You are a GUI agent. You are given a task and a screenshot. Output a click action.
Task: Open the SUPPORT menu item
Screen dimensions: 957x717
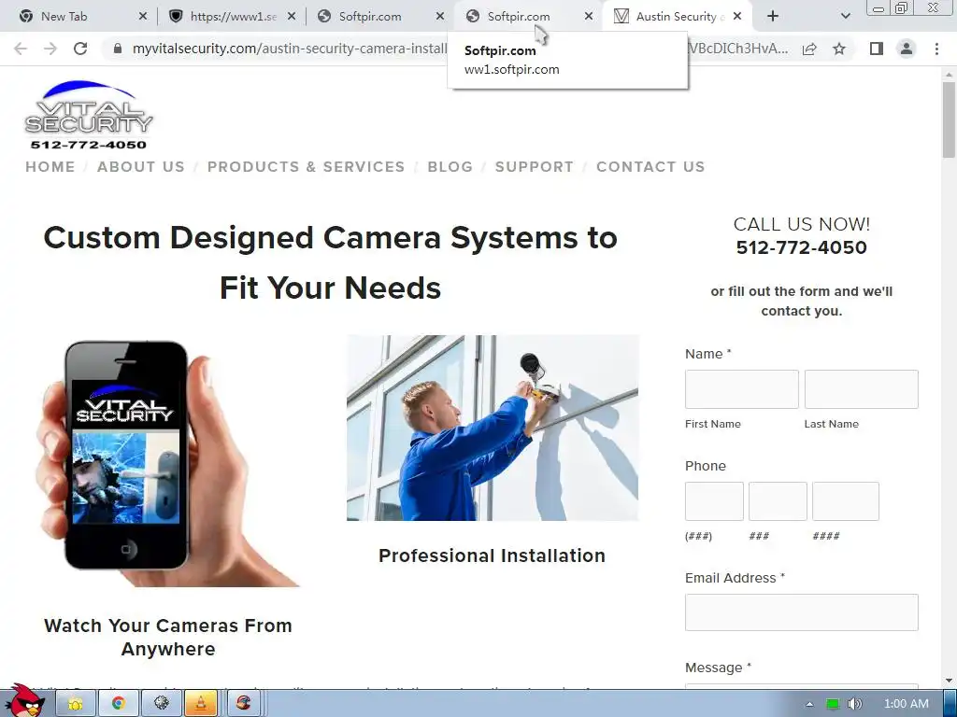pos(534,166)
